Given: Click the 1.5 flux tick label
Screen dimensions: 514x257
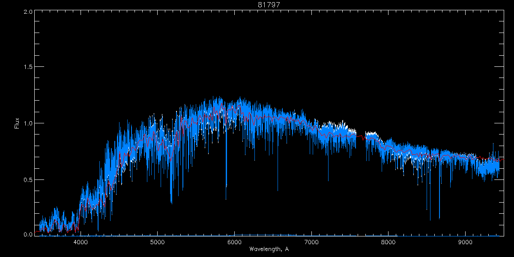Looking at the screenshot, I should (28, 67).
